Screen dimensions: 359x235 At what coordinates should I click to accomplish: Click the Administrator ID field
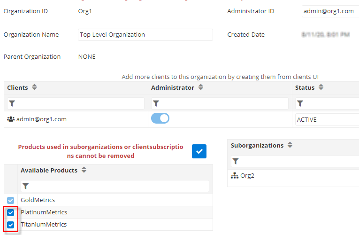coord(330,11)
